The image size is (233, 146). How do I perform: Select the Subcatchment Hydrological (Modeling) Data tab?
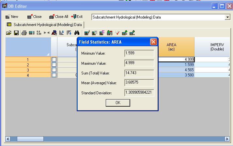44,25
